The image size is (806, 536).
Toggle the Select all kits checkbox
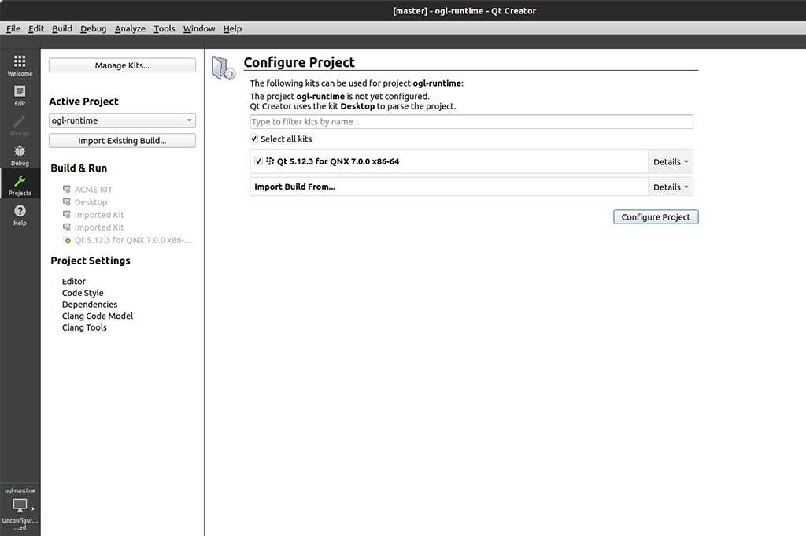(254, 139)
